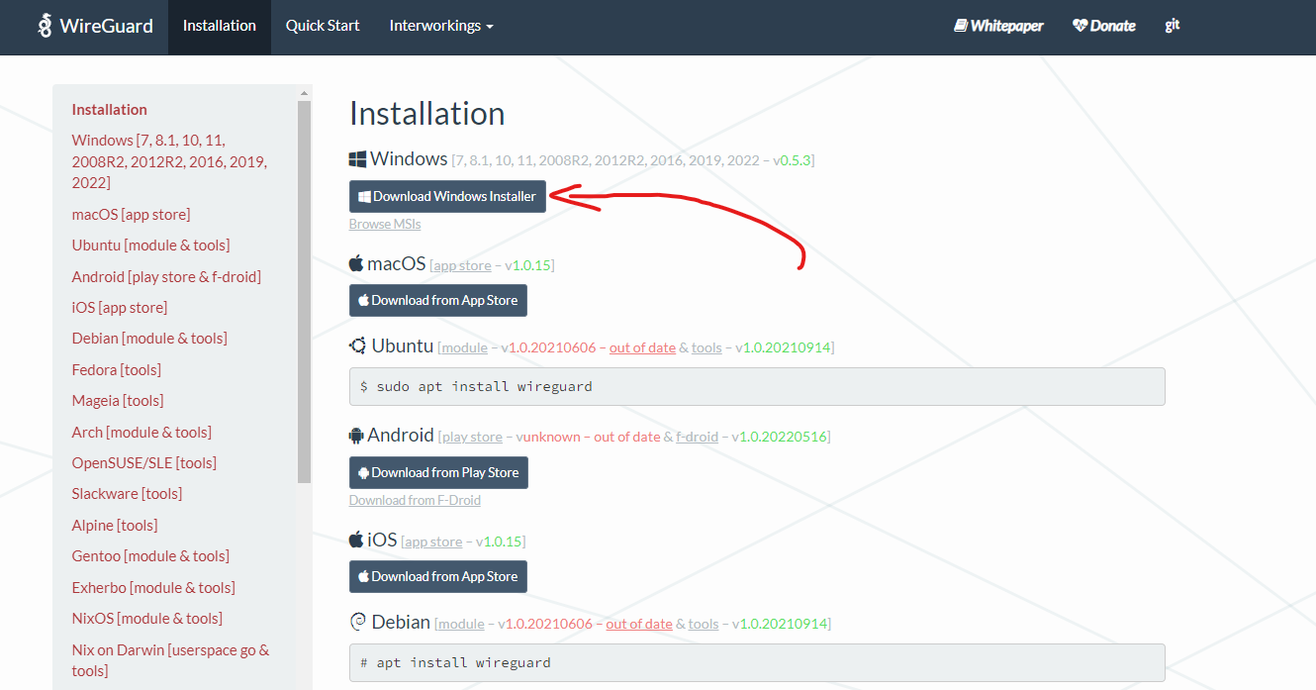Click the WireGuard dragon logo icon
This screenshot has width=1316, height=690.
[45, 26]
